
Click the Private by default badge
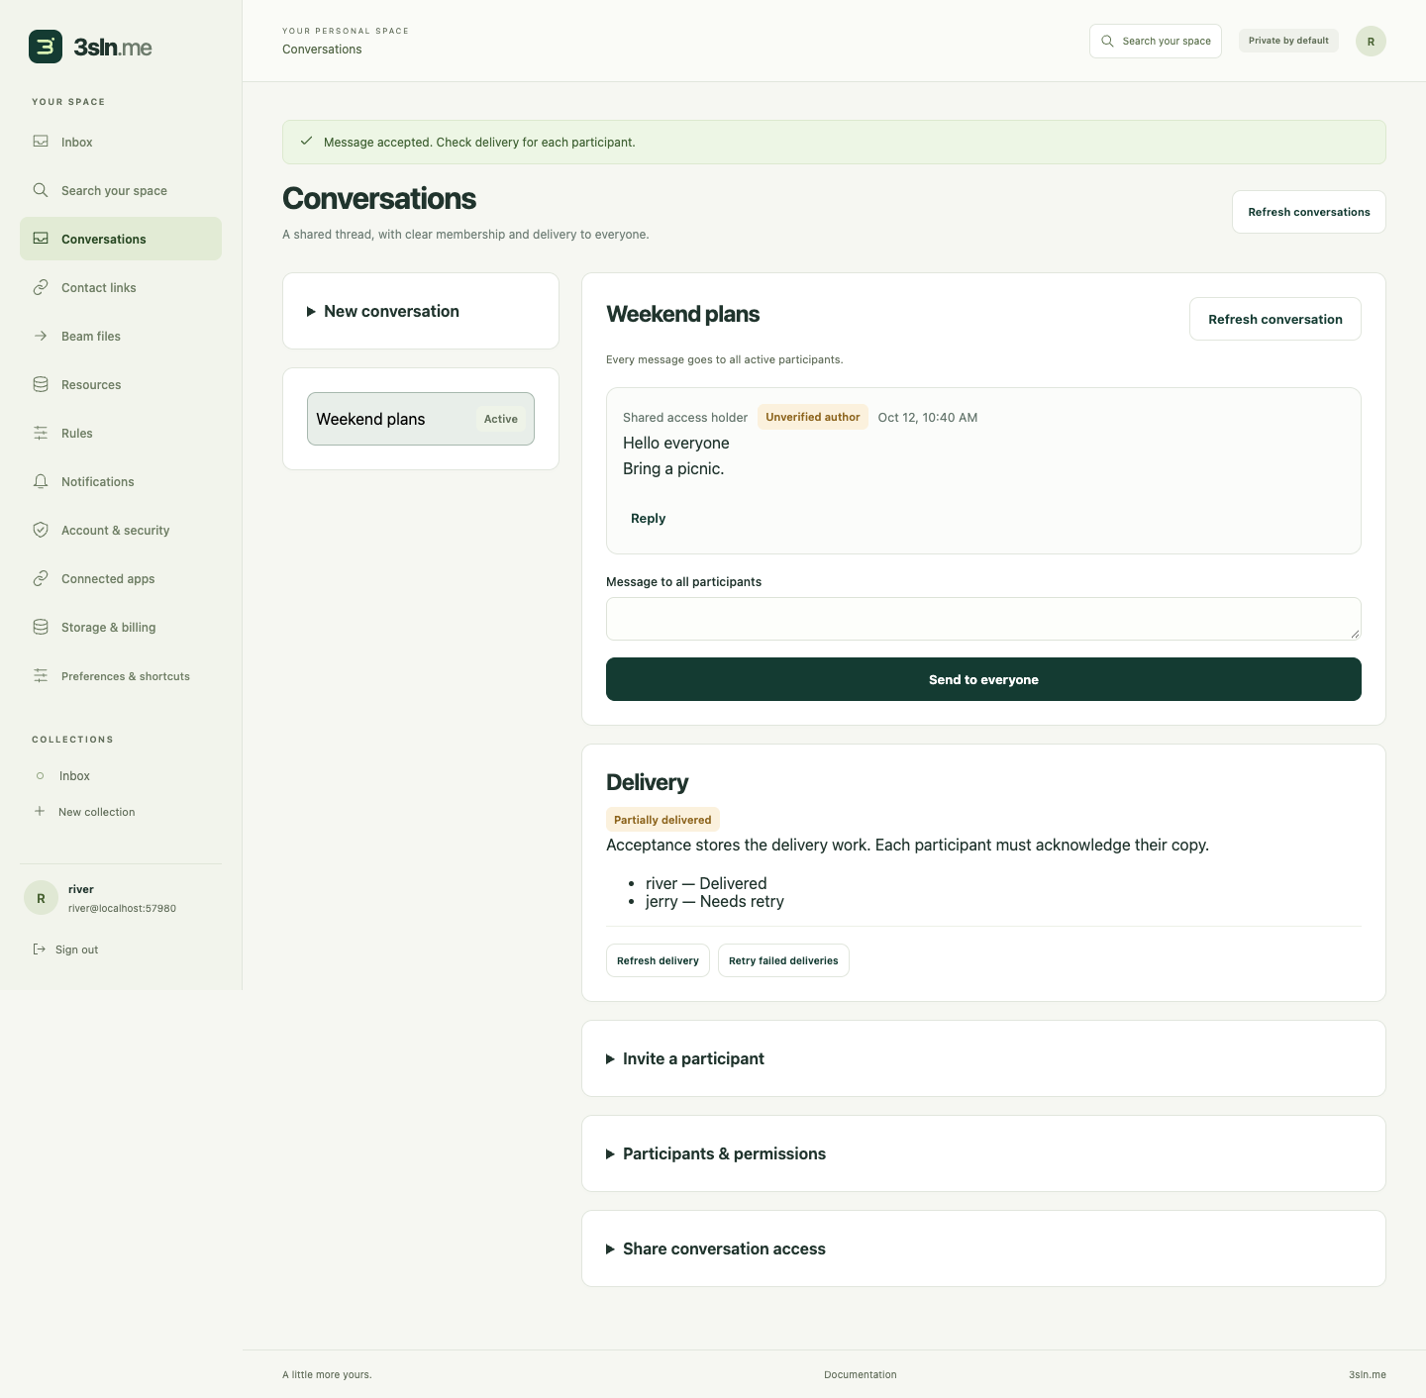pyautogui.click(x=1288, y=41)
